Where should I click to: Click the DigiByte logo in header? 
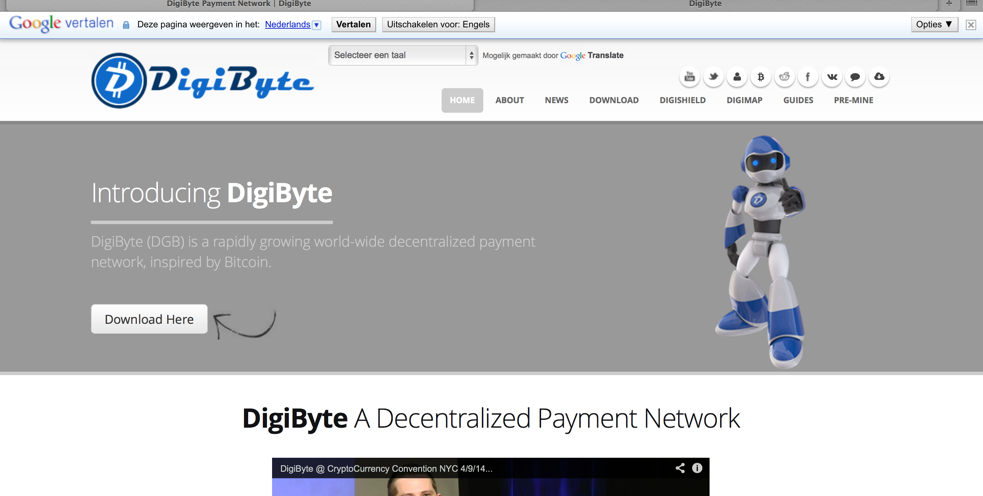(203, 80)
